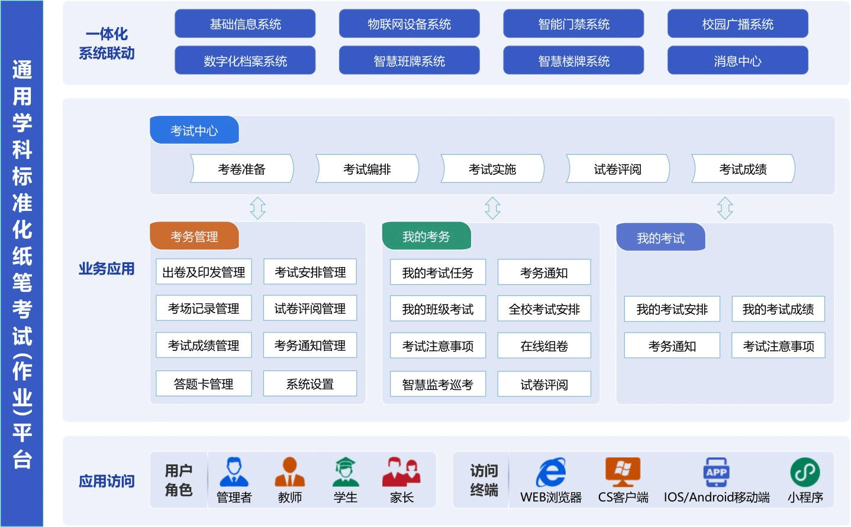The height and width of the screenshot is (527, 851).
Task: Click the 基础信息系统 button
Action: pos(245,24)
